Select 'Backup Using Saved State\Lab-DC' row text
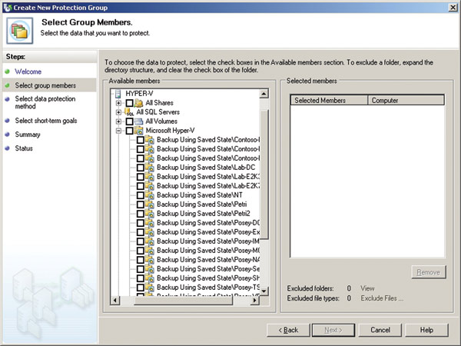 pos(206,168)
